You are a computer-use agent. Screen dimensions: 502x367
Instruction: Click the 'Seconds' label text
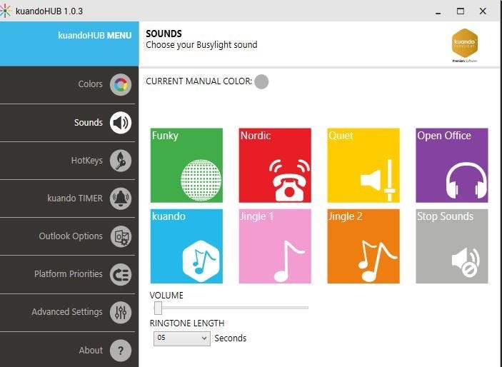pos(231,338)
